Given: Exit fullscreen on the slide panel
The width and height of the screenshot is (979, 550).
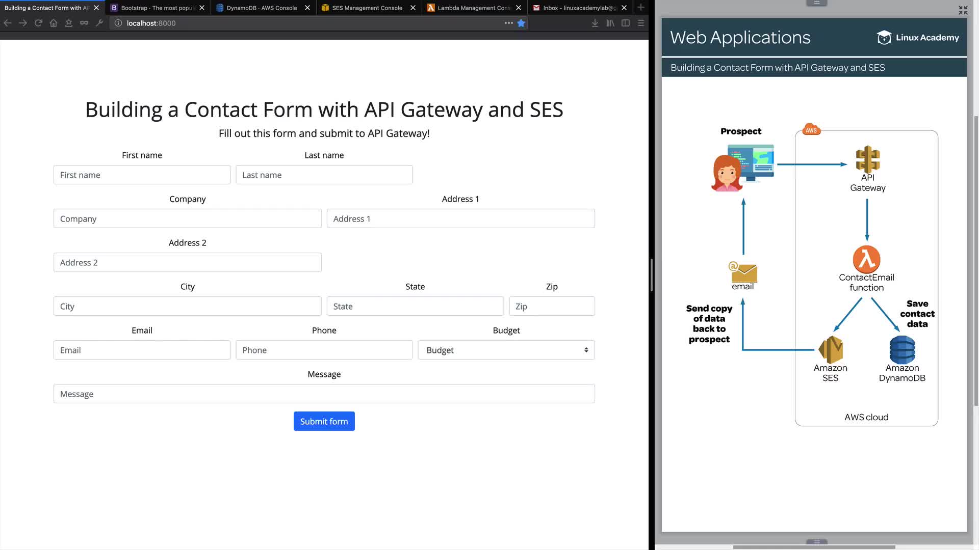Looking at the screenshot, I should point(963,10).
